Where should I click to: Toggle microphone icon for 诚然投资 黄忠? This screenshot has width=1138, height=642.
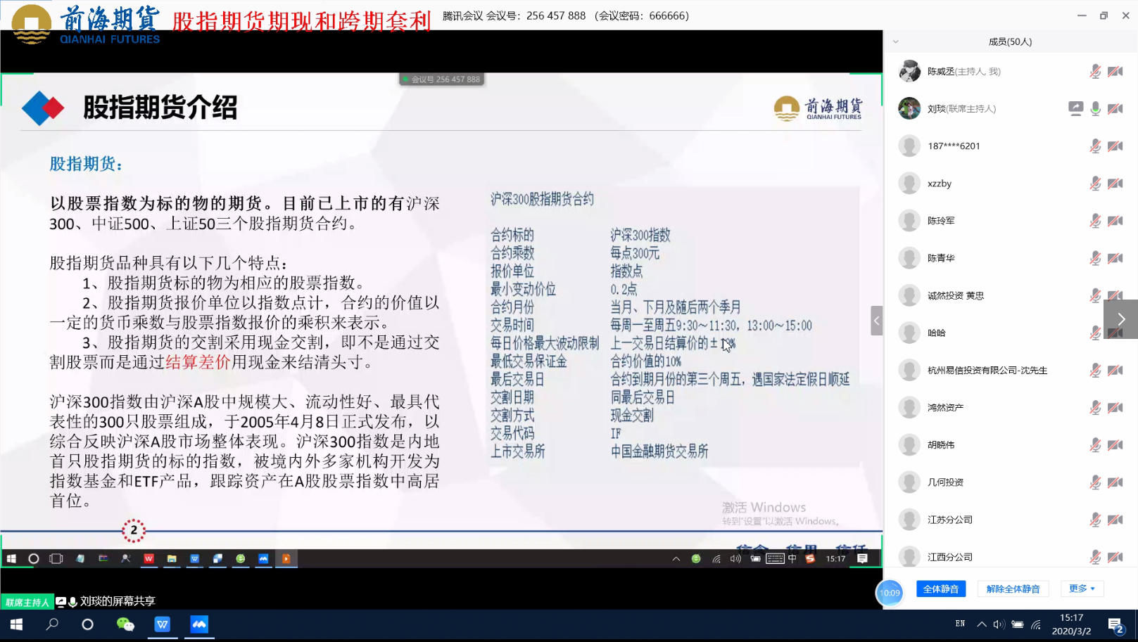(1095, 295)
